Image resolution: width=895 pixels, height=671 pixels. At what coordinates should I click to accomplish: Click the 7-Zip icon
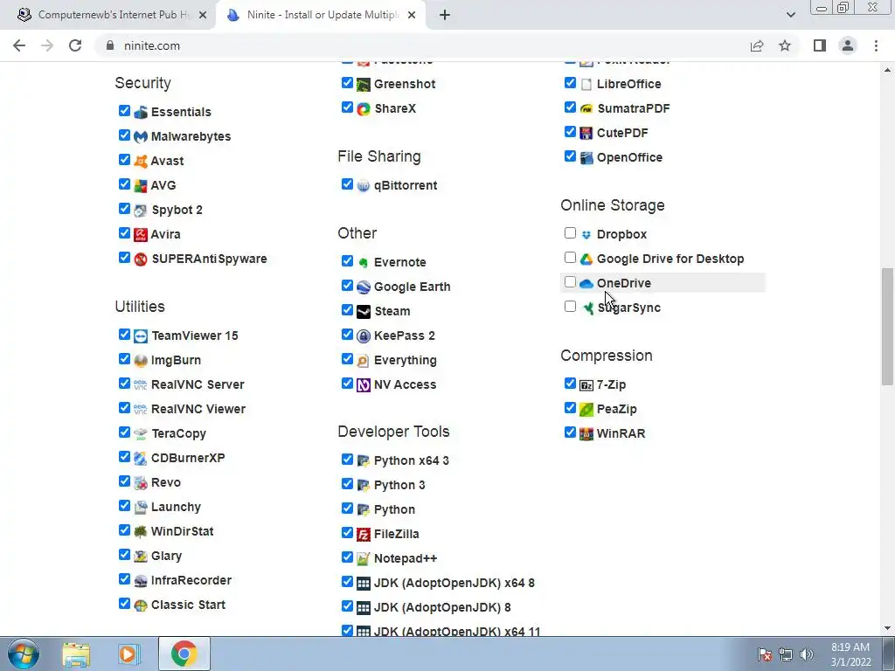586,385
